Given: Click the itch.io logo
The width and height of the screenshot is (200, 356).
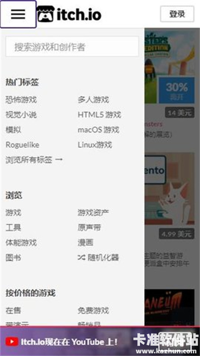Looking at the screenshot, I should [69, 14].
